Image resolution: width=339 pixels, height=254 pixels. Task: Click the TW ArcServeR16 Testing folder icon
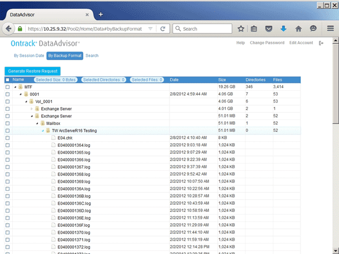[x=48, y=130]
